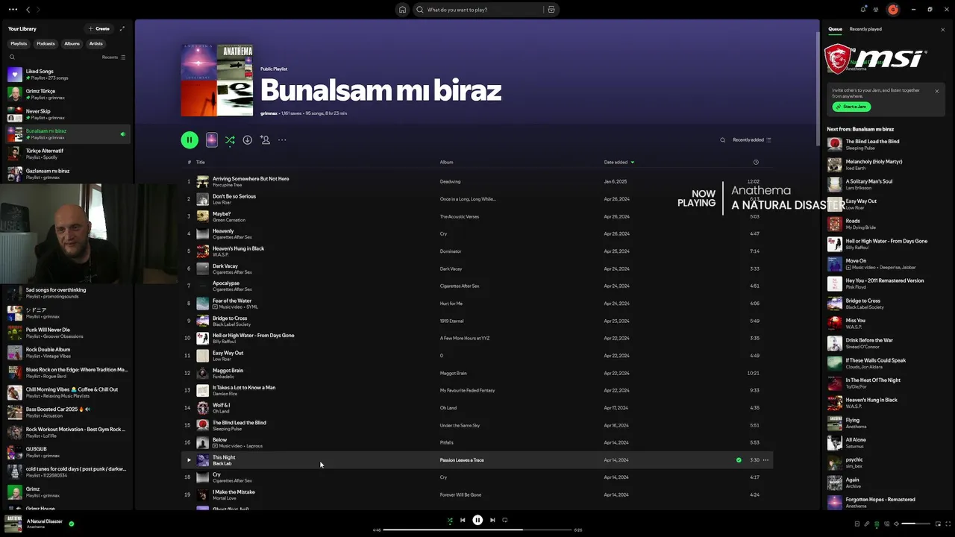Toggle the Now Playing view icon
This screenshot has width=955, height=537.
857,524
